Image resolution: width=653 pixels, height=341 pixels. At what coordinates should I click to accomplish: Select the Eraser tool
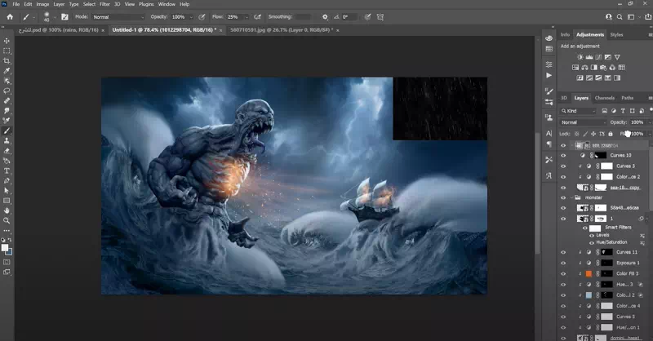click(7, 151)
